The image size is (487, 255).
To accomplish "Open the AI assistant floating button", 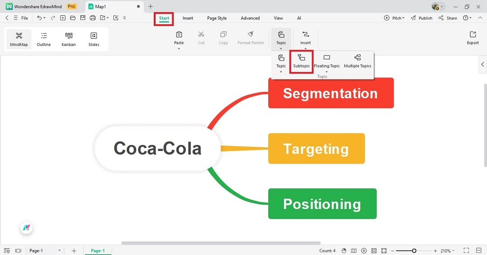I will (27, 228).
